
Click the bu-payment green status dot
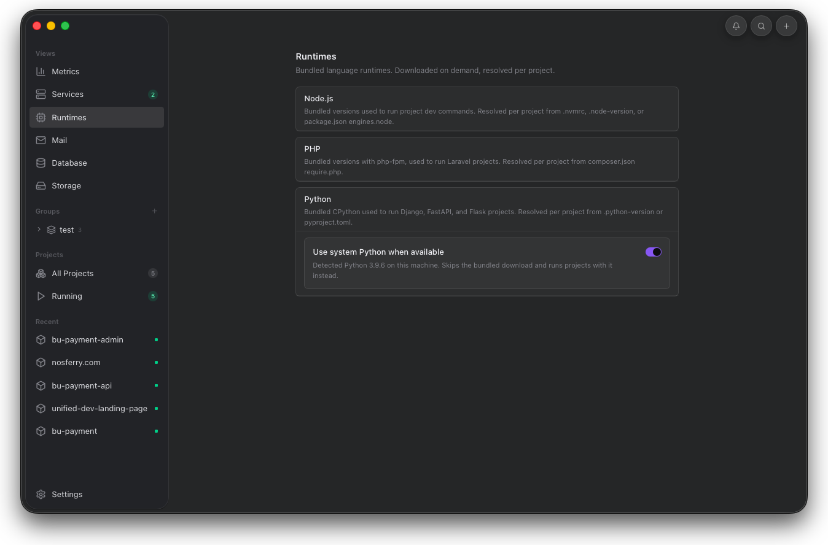click(156, 431)
